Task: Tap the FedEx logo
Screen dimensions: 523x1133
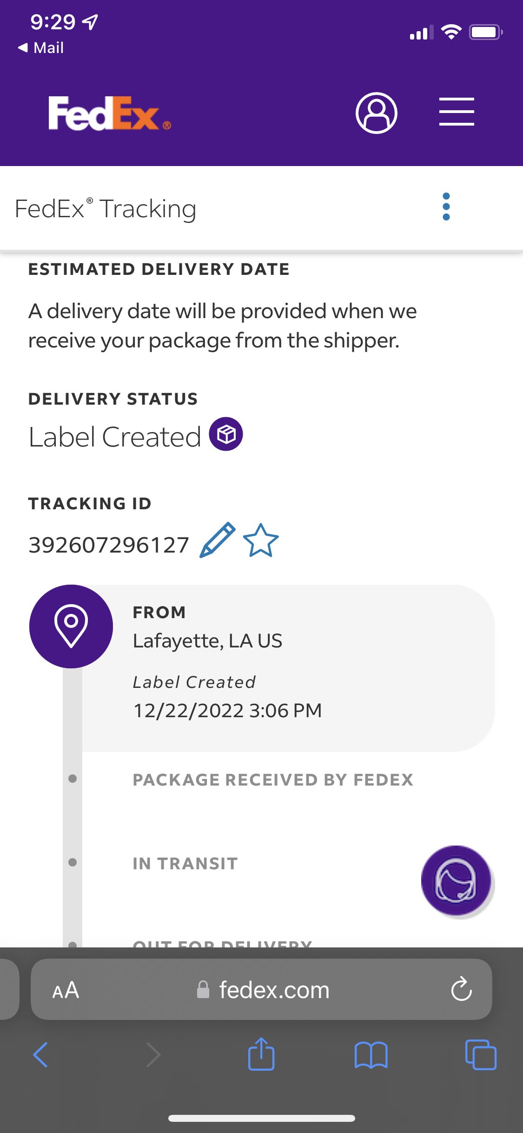Action: point(109,113)
